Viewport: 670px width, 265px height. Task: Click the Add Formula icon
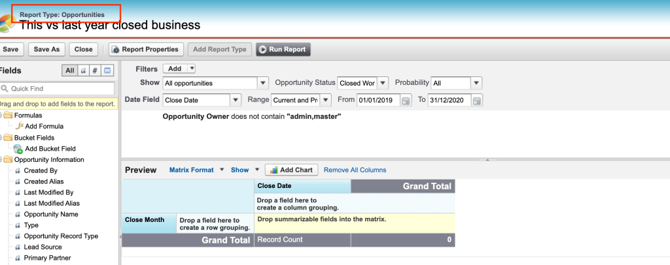point(19,127)
